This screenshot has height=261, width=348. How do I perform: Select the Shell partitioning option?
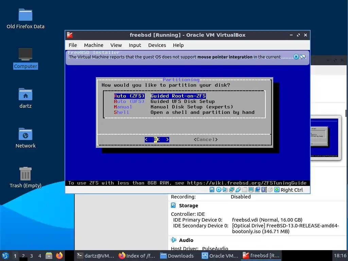coord(184,112)
